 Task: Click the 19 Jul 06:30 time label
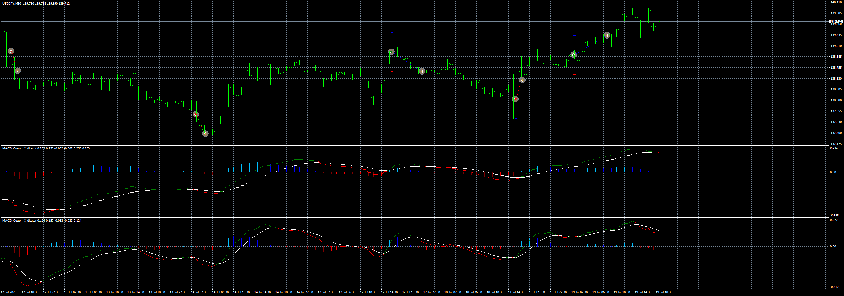coord(601,292)
